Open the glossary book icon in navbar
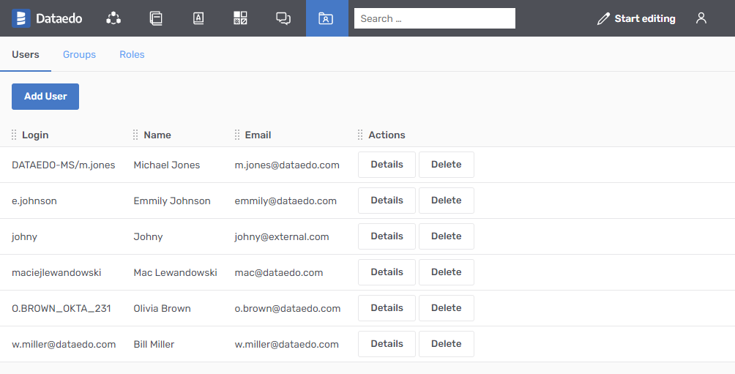This screenshot has height=374, width=735. (x=198, y=18)
